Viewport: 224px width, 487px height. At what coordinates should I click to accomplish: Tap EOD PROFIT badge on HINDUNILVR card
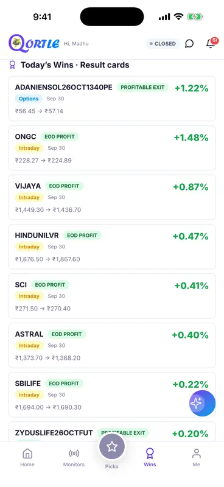(x=82, y=236)
